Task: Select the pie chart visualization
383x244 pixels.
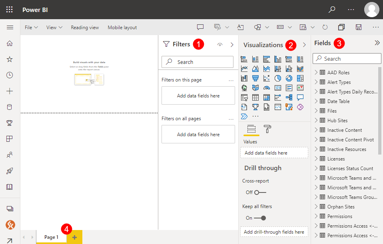Action: [278, 78]
